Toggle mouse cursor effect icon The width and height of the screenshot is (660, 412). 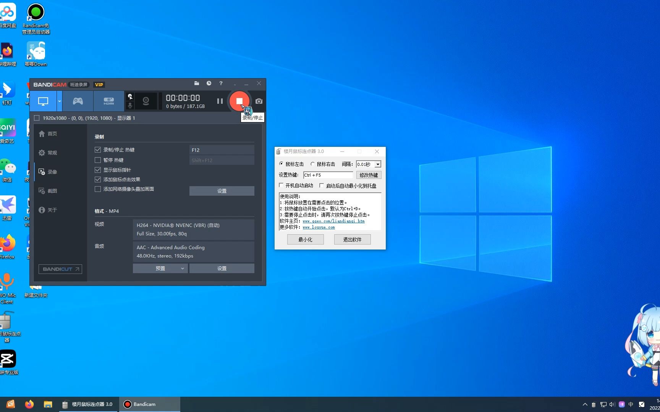point(130,97)
